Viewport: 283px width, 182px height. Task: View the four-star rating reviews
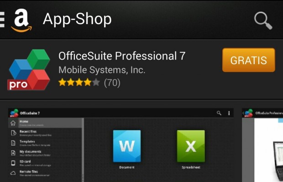[x=79, y=82]
